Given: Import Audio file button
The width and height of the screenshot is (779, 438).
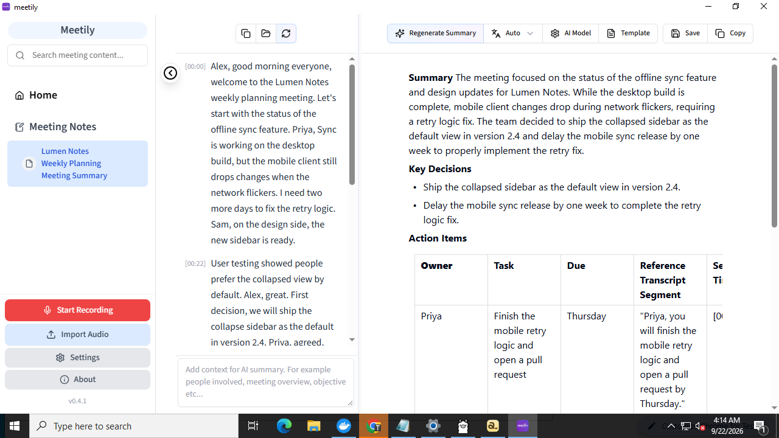Looking at the screenshot, I should [77, 335].
